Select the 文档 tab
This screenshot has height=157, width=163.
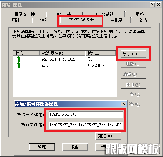(143, 20)
